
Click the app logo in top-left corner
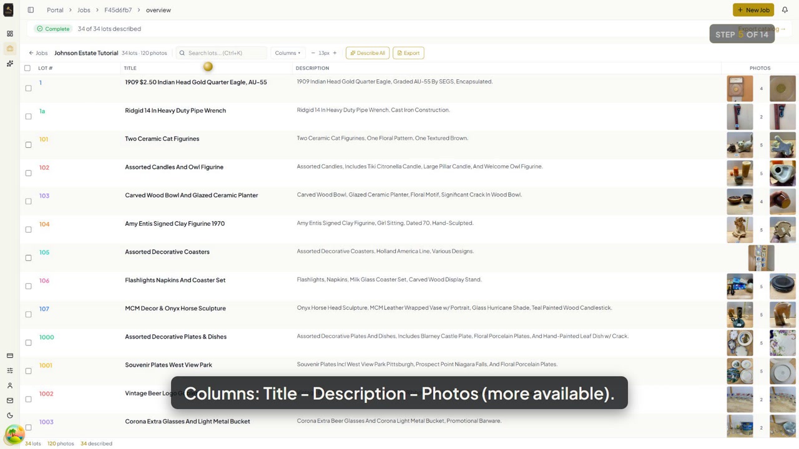coord(9,10)
